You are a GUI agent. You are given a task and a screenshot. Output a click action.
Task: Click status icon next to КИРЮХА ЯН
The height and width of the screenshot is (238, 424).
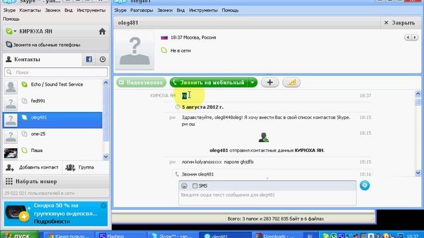9,31
